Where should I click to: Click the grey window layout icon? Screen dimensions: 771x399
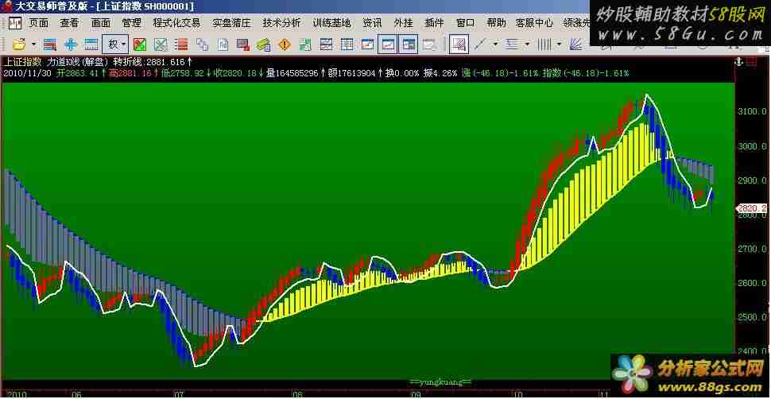pyautogui.click(x=430, y=45)
